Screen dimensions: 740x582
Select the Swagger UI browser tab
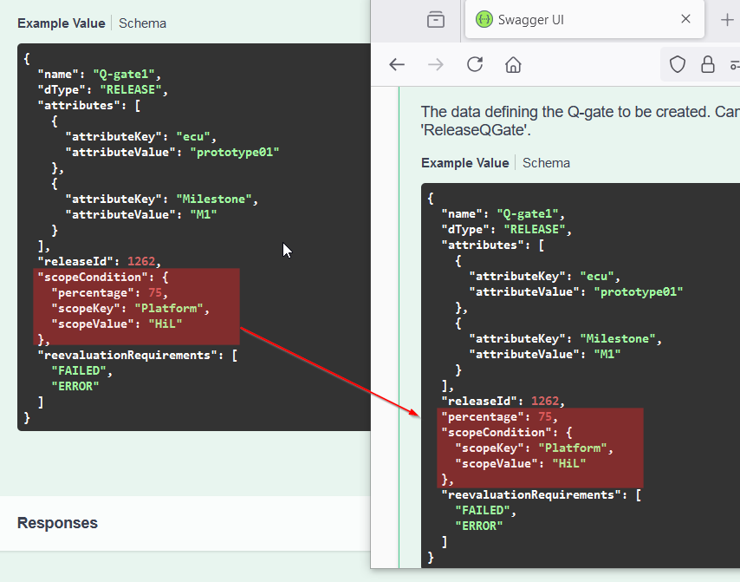coord(572,20)
